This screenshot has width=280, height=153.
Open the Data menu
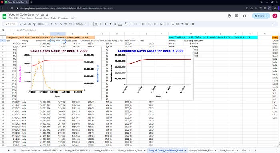click(46, 18)
